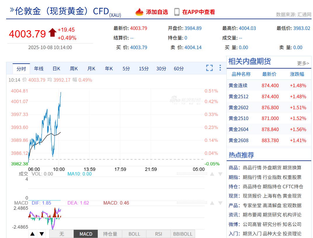Select the 无 indicator option
This screenshot has width=313, height=238.
point(62,234)
